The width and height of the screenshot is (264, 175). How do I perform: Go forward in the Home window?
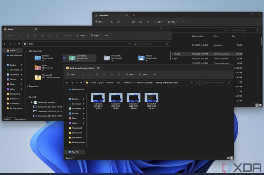coord(10,44)
